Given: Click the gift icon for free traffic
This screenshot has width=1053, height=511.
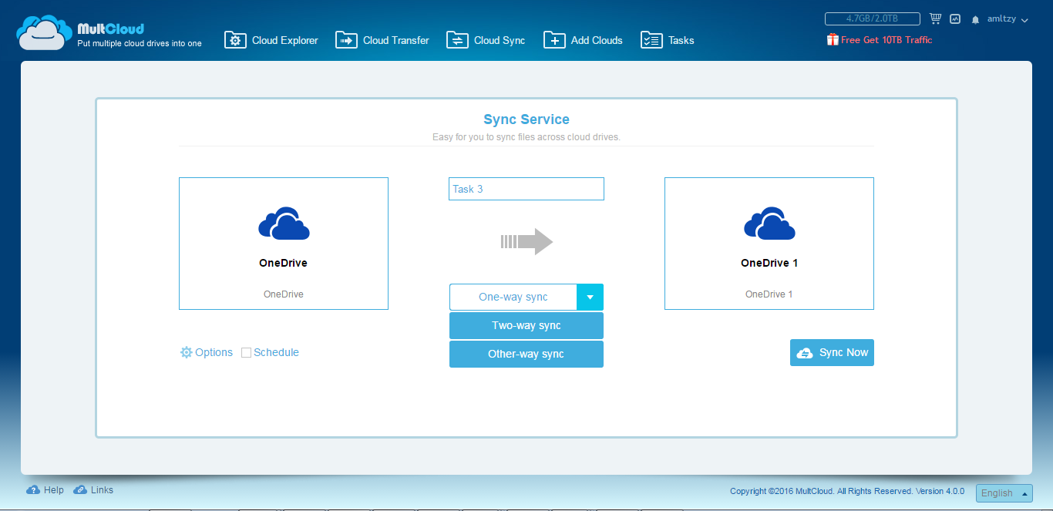Looking at the screenshot, I should (832, 39).
